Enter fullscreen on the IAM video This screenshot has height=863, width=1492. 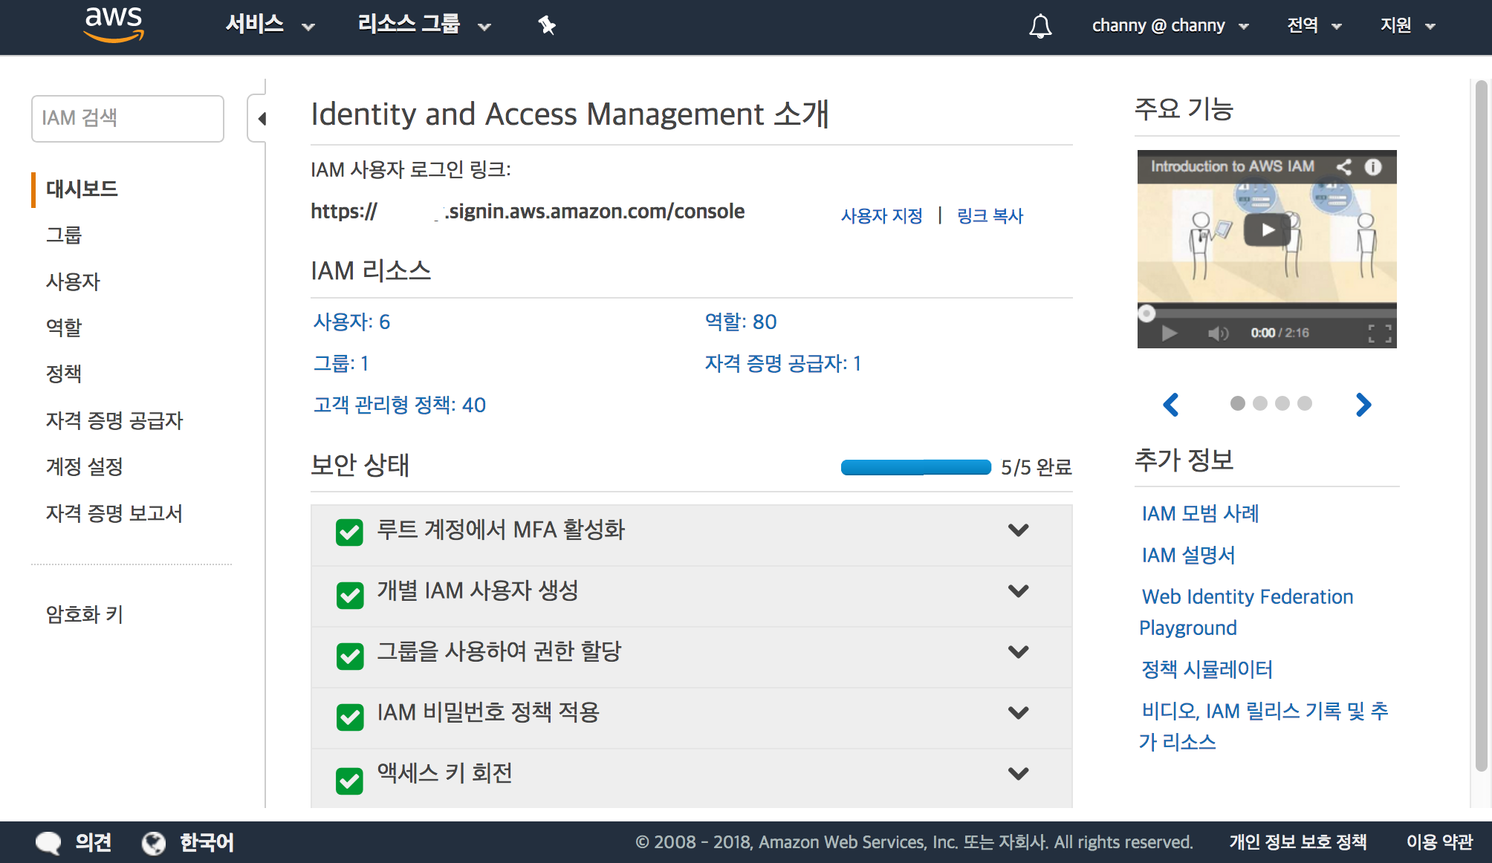coord(1379,333)
